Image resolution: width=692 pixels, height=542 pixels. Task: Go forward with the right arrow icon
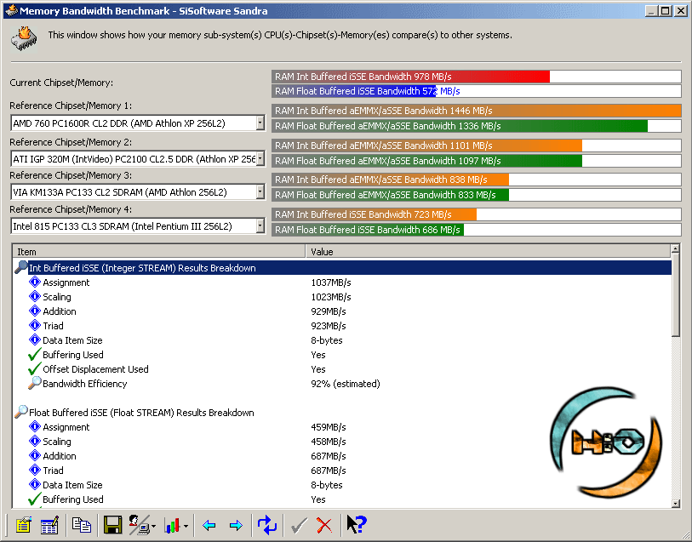236,525
